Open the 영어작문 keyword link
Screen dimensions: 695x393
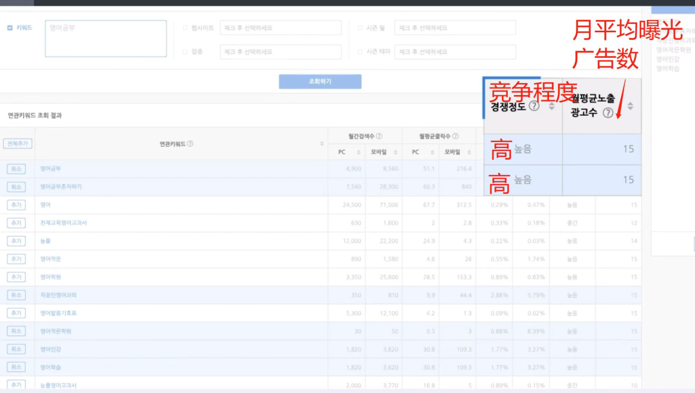coord(51,259)
